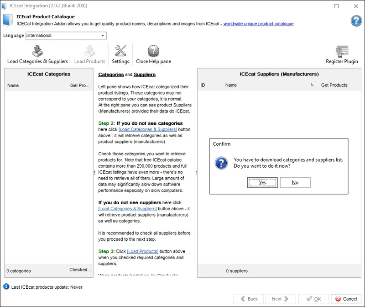Screen dimensions: 365x307
Task: Click Get Products column header in suppliers
Action: pos(334,85)
